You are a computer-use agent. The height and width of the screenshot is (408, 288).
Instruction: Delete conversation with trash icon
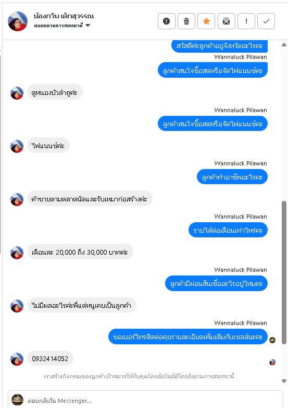coord(186,21)
